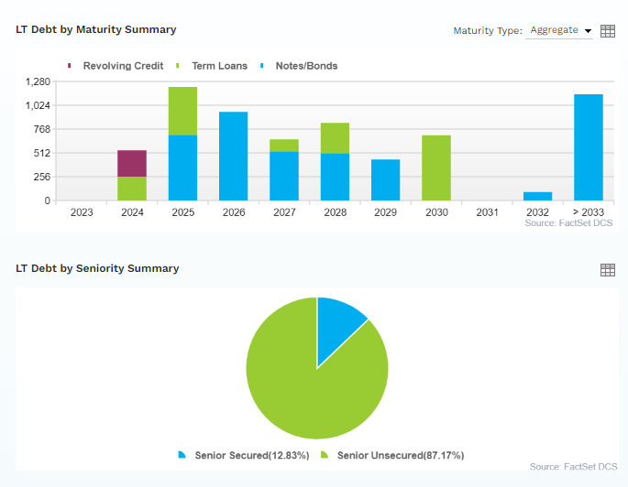The width and height of the screenshot is (628, 487).
Task: Open table view for LT Debt by Seniority
Action: [607, 270]
